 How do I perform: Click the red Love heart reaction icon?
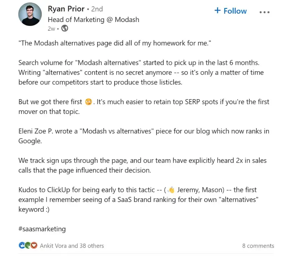pyautogui.click(x=33, y=245)
